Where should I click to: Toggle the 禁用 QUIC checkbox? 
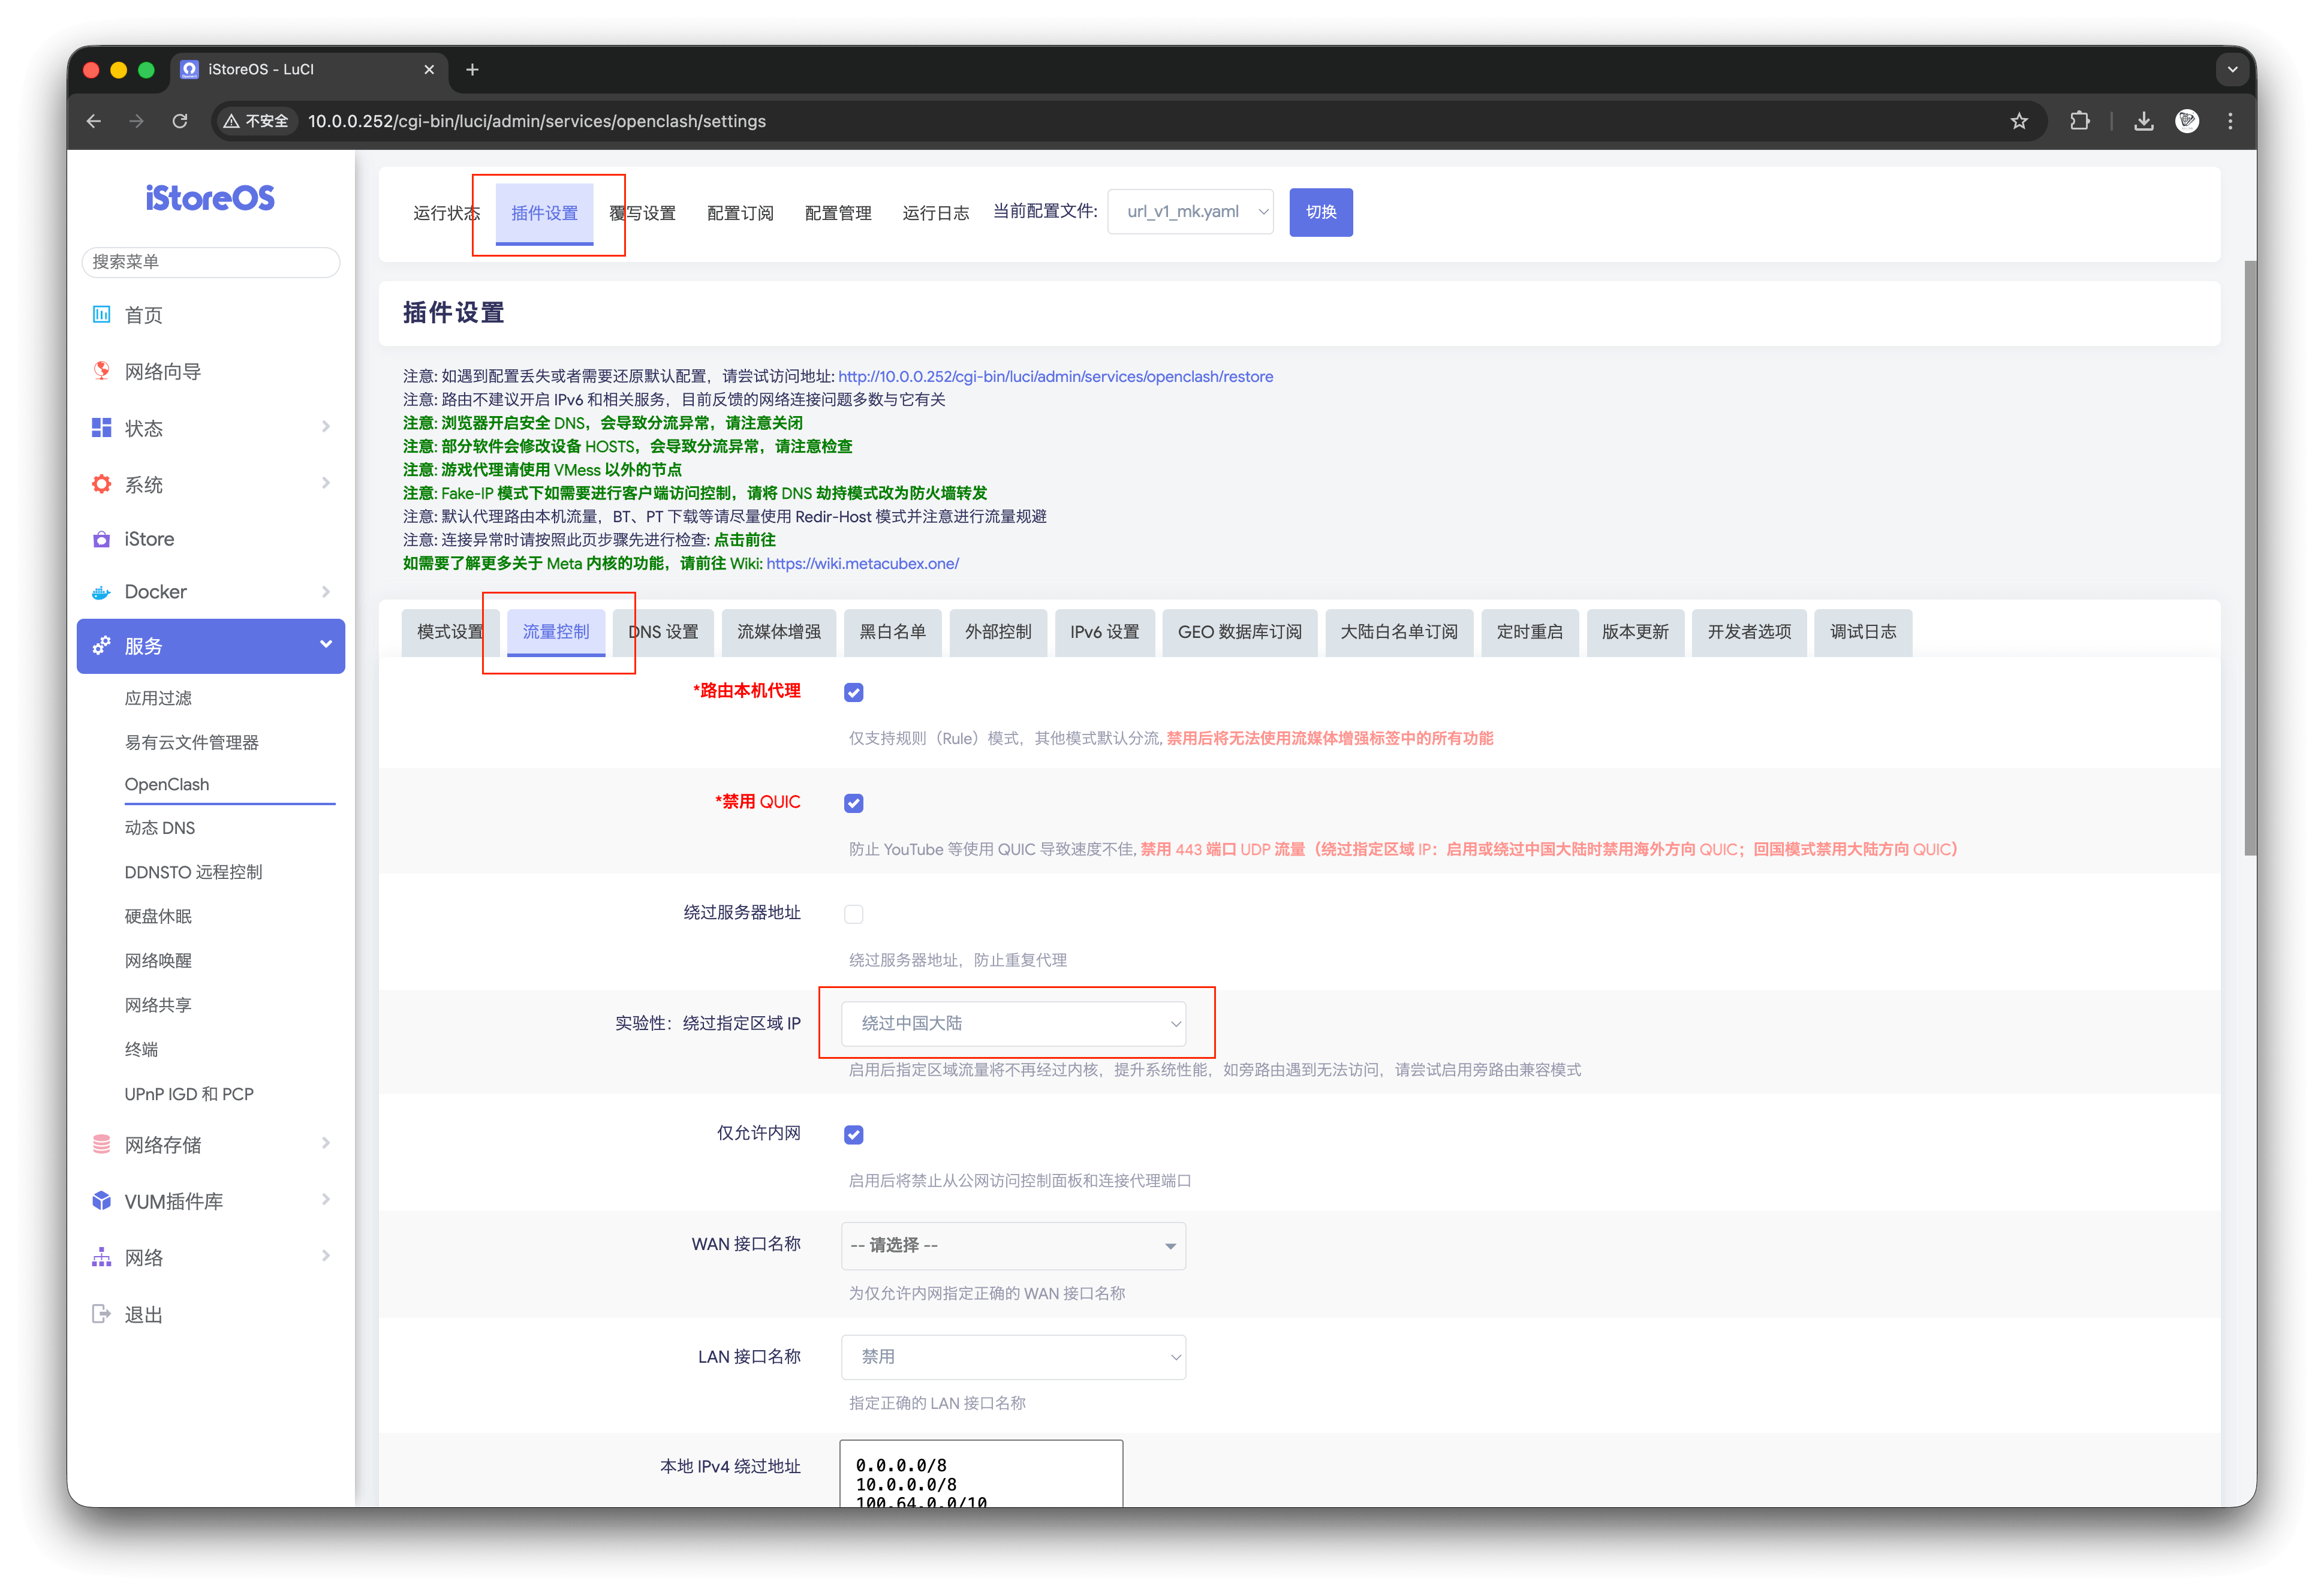pos(853,803)
